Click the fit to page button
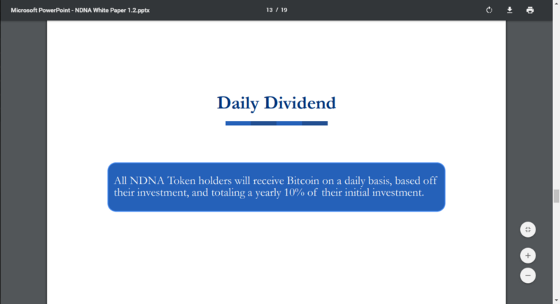 point(528,229)
